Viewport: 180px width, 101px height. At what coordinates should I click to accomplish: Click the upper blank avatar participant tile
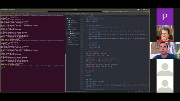click(165, 67)
